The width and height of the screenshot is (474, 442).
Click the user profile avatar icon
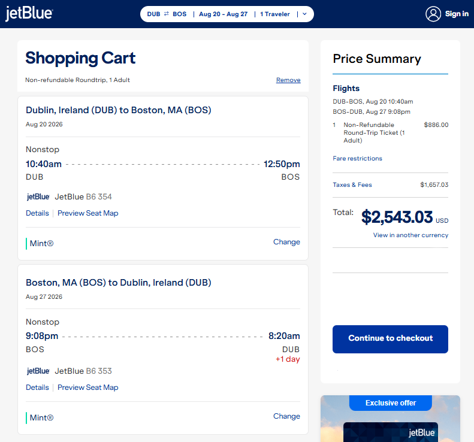coord(433,14)
